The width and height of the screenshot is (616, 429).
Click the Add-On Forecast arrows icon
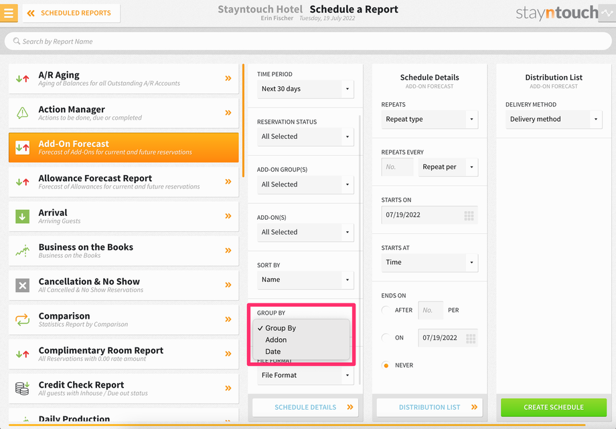[22, 148]
